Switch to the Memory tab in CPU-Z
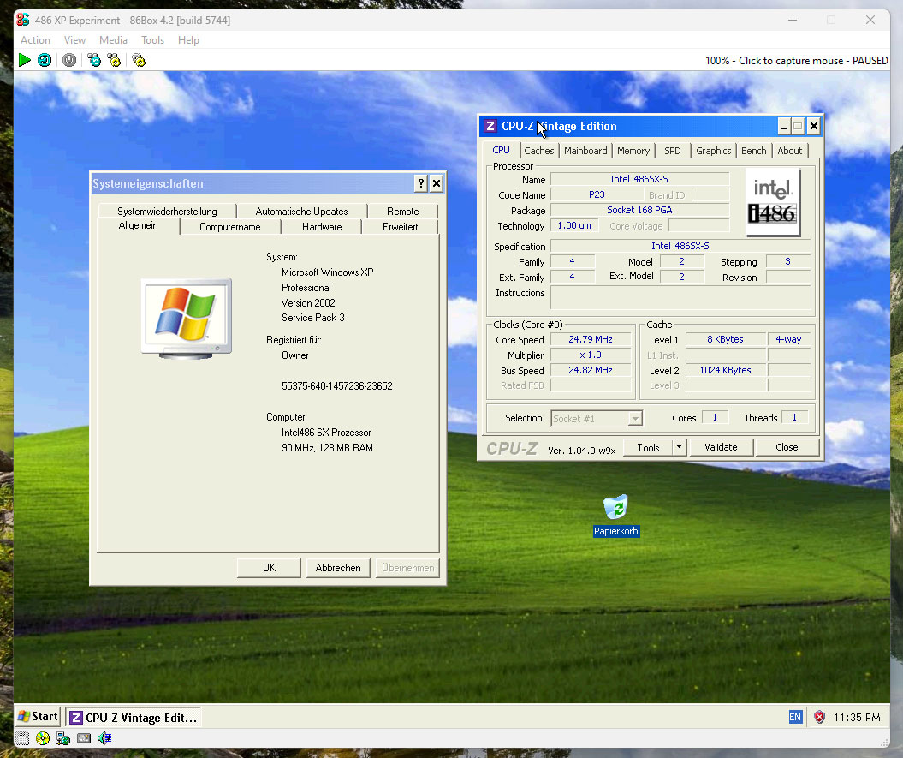This screenshot has height=758, width=903. tap(633, 151)
